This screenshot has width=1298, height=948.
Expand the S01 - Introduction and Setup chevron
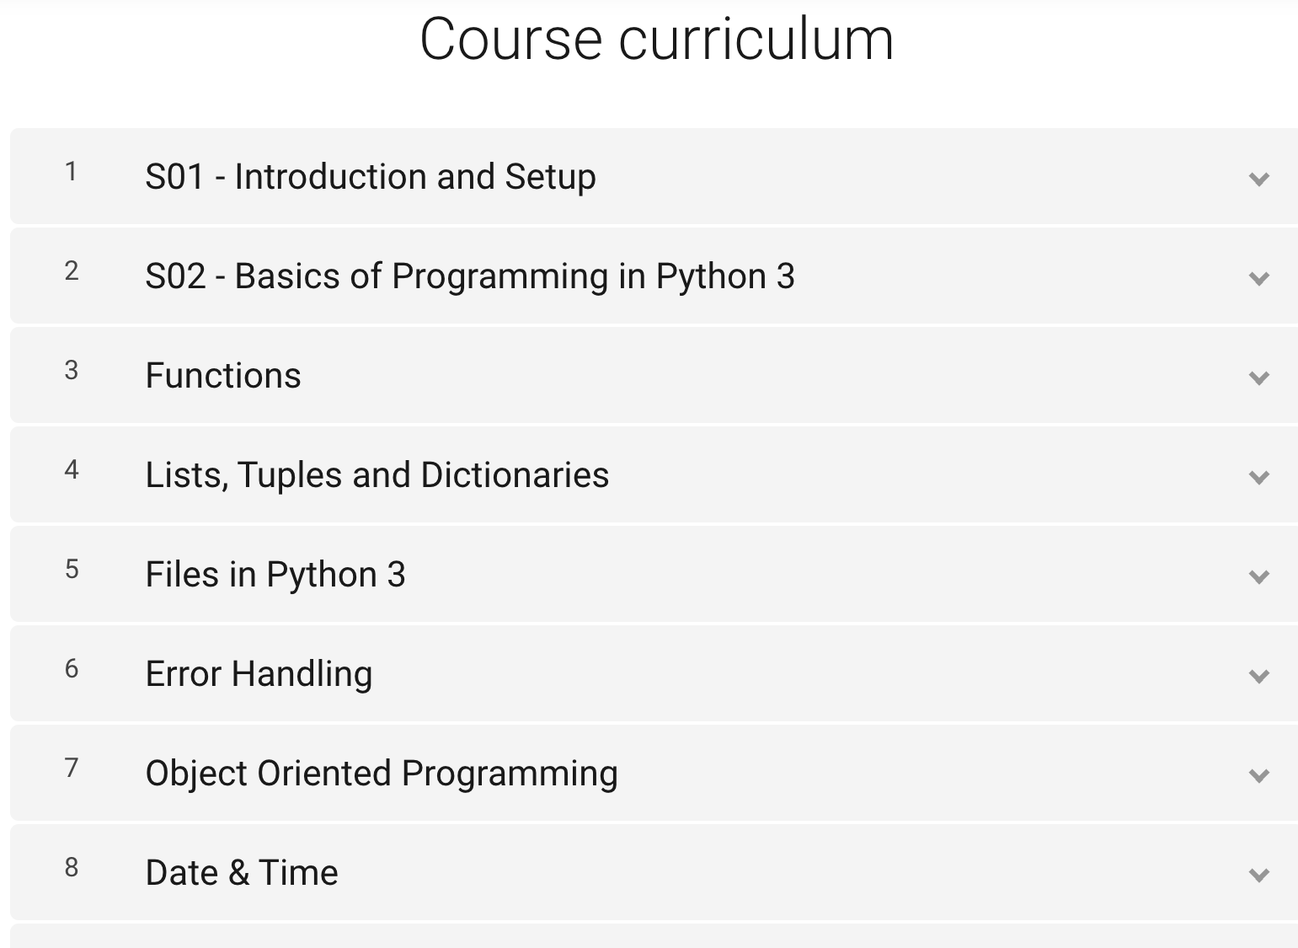click(1259, 179)
